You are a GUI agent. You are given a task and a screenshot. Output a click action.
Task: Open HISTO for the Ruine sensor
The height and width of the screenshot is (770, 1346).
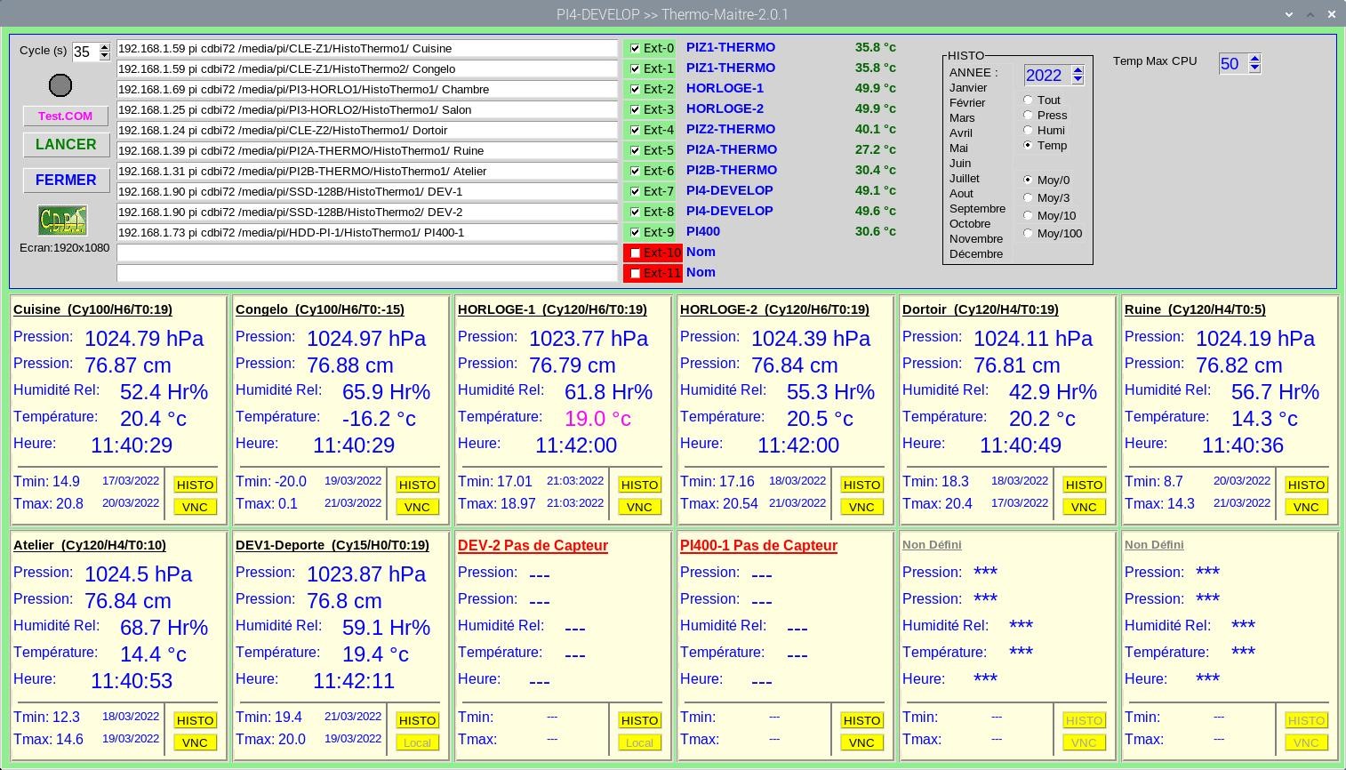(x=1306, y=485)
